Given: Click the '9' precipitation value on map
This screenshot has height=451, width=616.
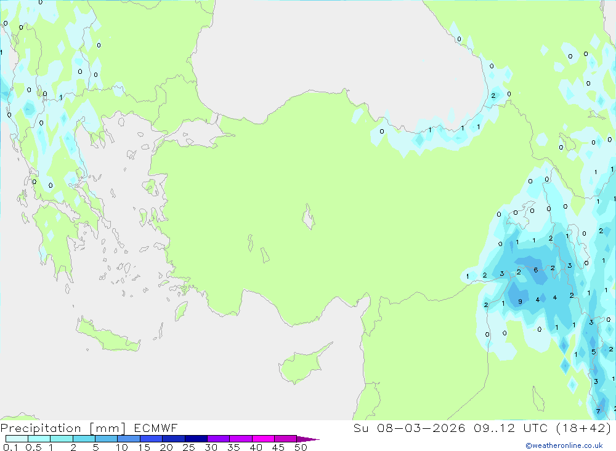Looking at the screenshot, I should [520, 302].
